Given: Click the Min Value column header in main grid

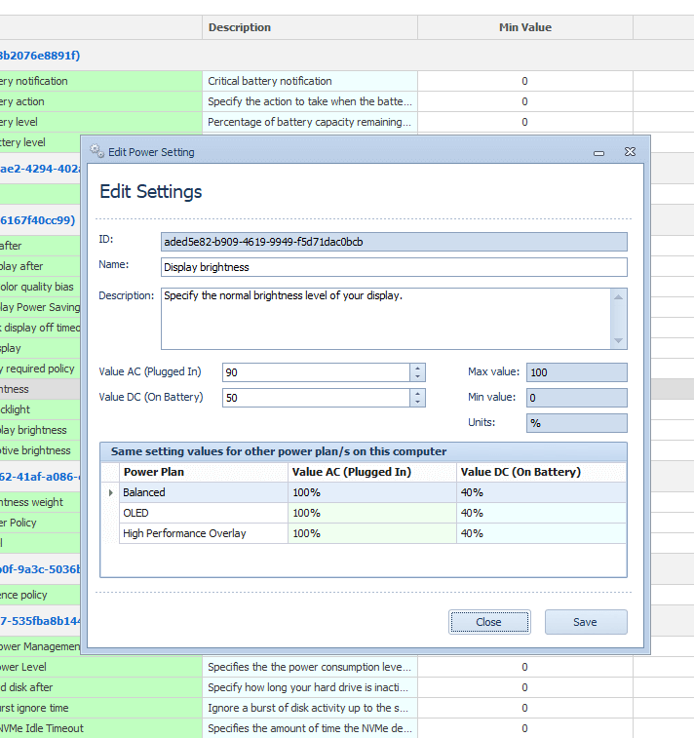Looking at the screenshot, I should tap(525, 27).
